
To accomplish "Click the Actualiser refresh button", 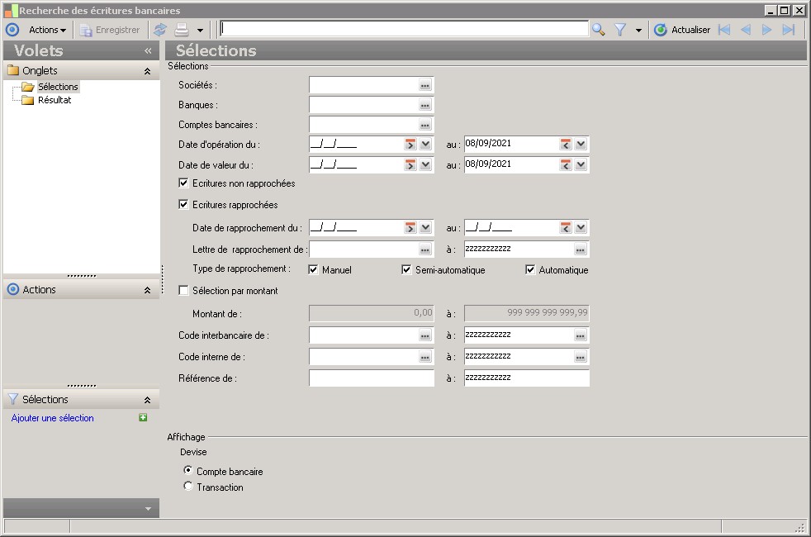I will click(682, 30).
